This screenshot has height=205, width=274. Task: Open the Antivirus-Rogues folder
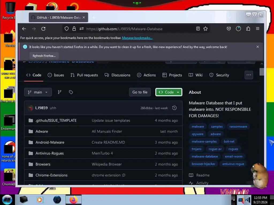coord(50,153)
